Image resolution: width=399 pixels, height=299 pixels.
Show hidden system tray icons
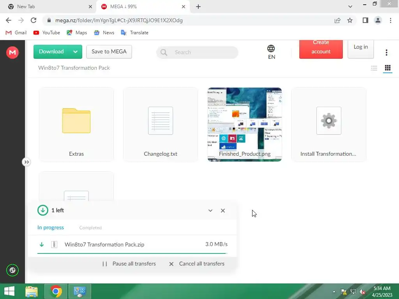click(x=334, y=292)
